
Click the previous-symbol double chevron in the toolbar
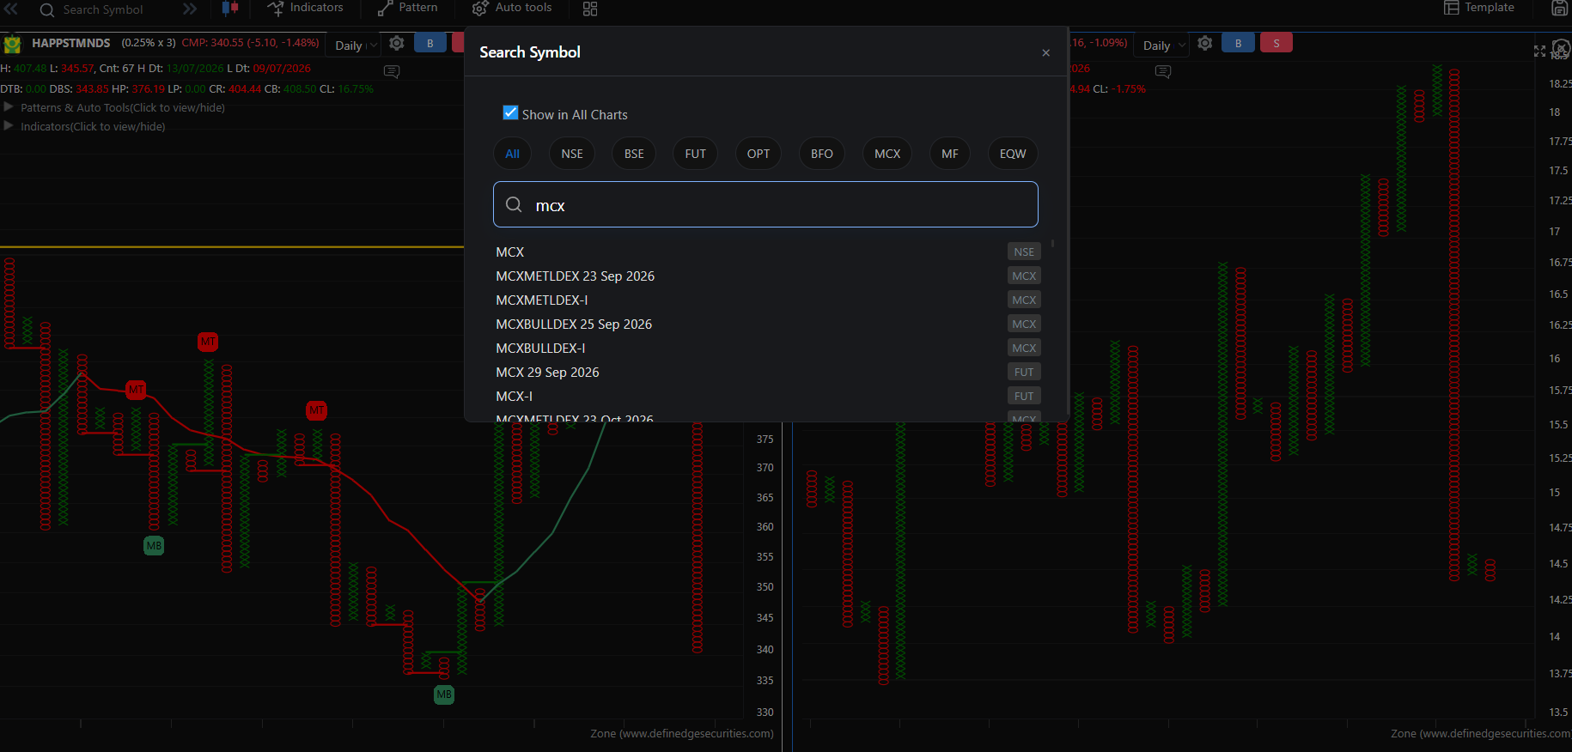click(12, 9)
